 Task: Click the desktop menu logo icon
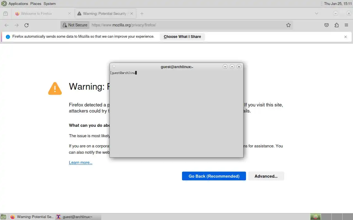pyautogui.click(x=4, y=4)
